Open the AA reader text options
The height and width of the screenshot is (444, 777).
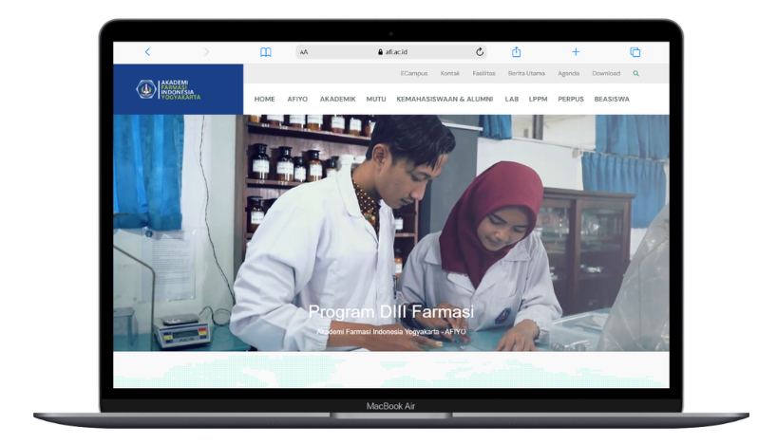[x=304, y=52]
